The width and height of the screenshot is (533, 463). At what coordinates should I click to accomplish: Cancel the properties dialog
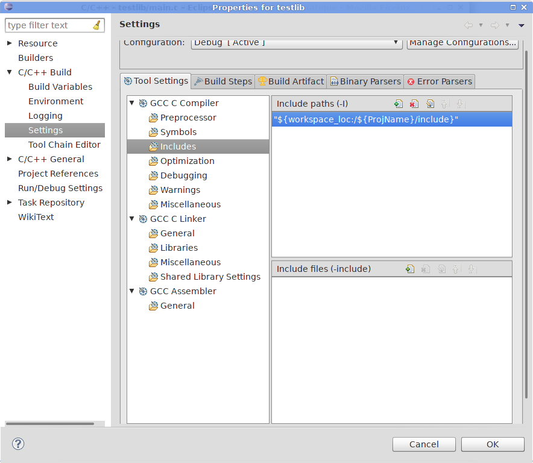coord(424,444)
